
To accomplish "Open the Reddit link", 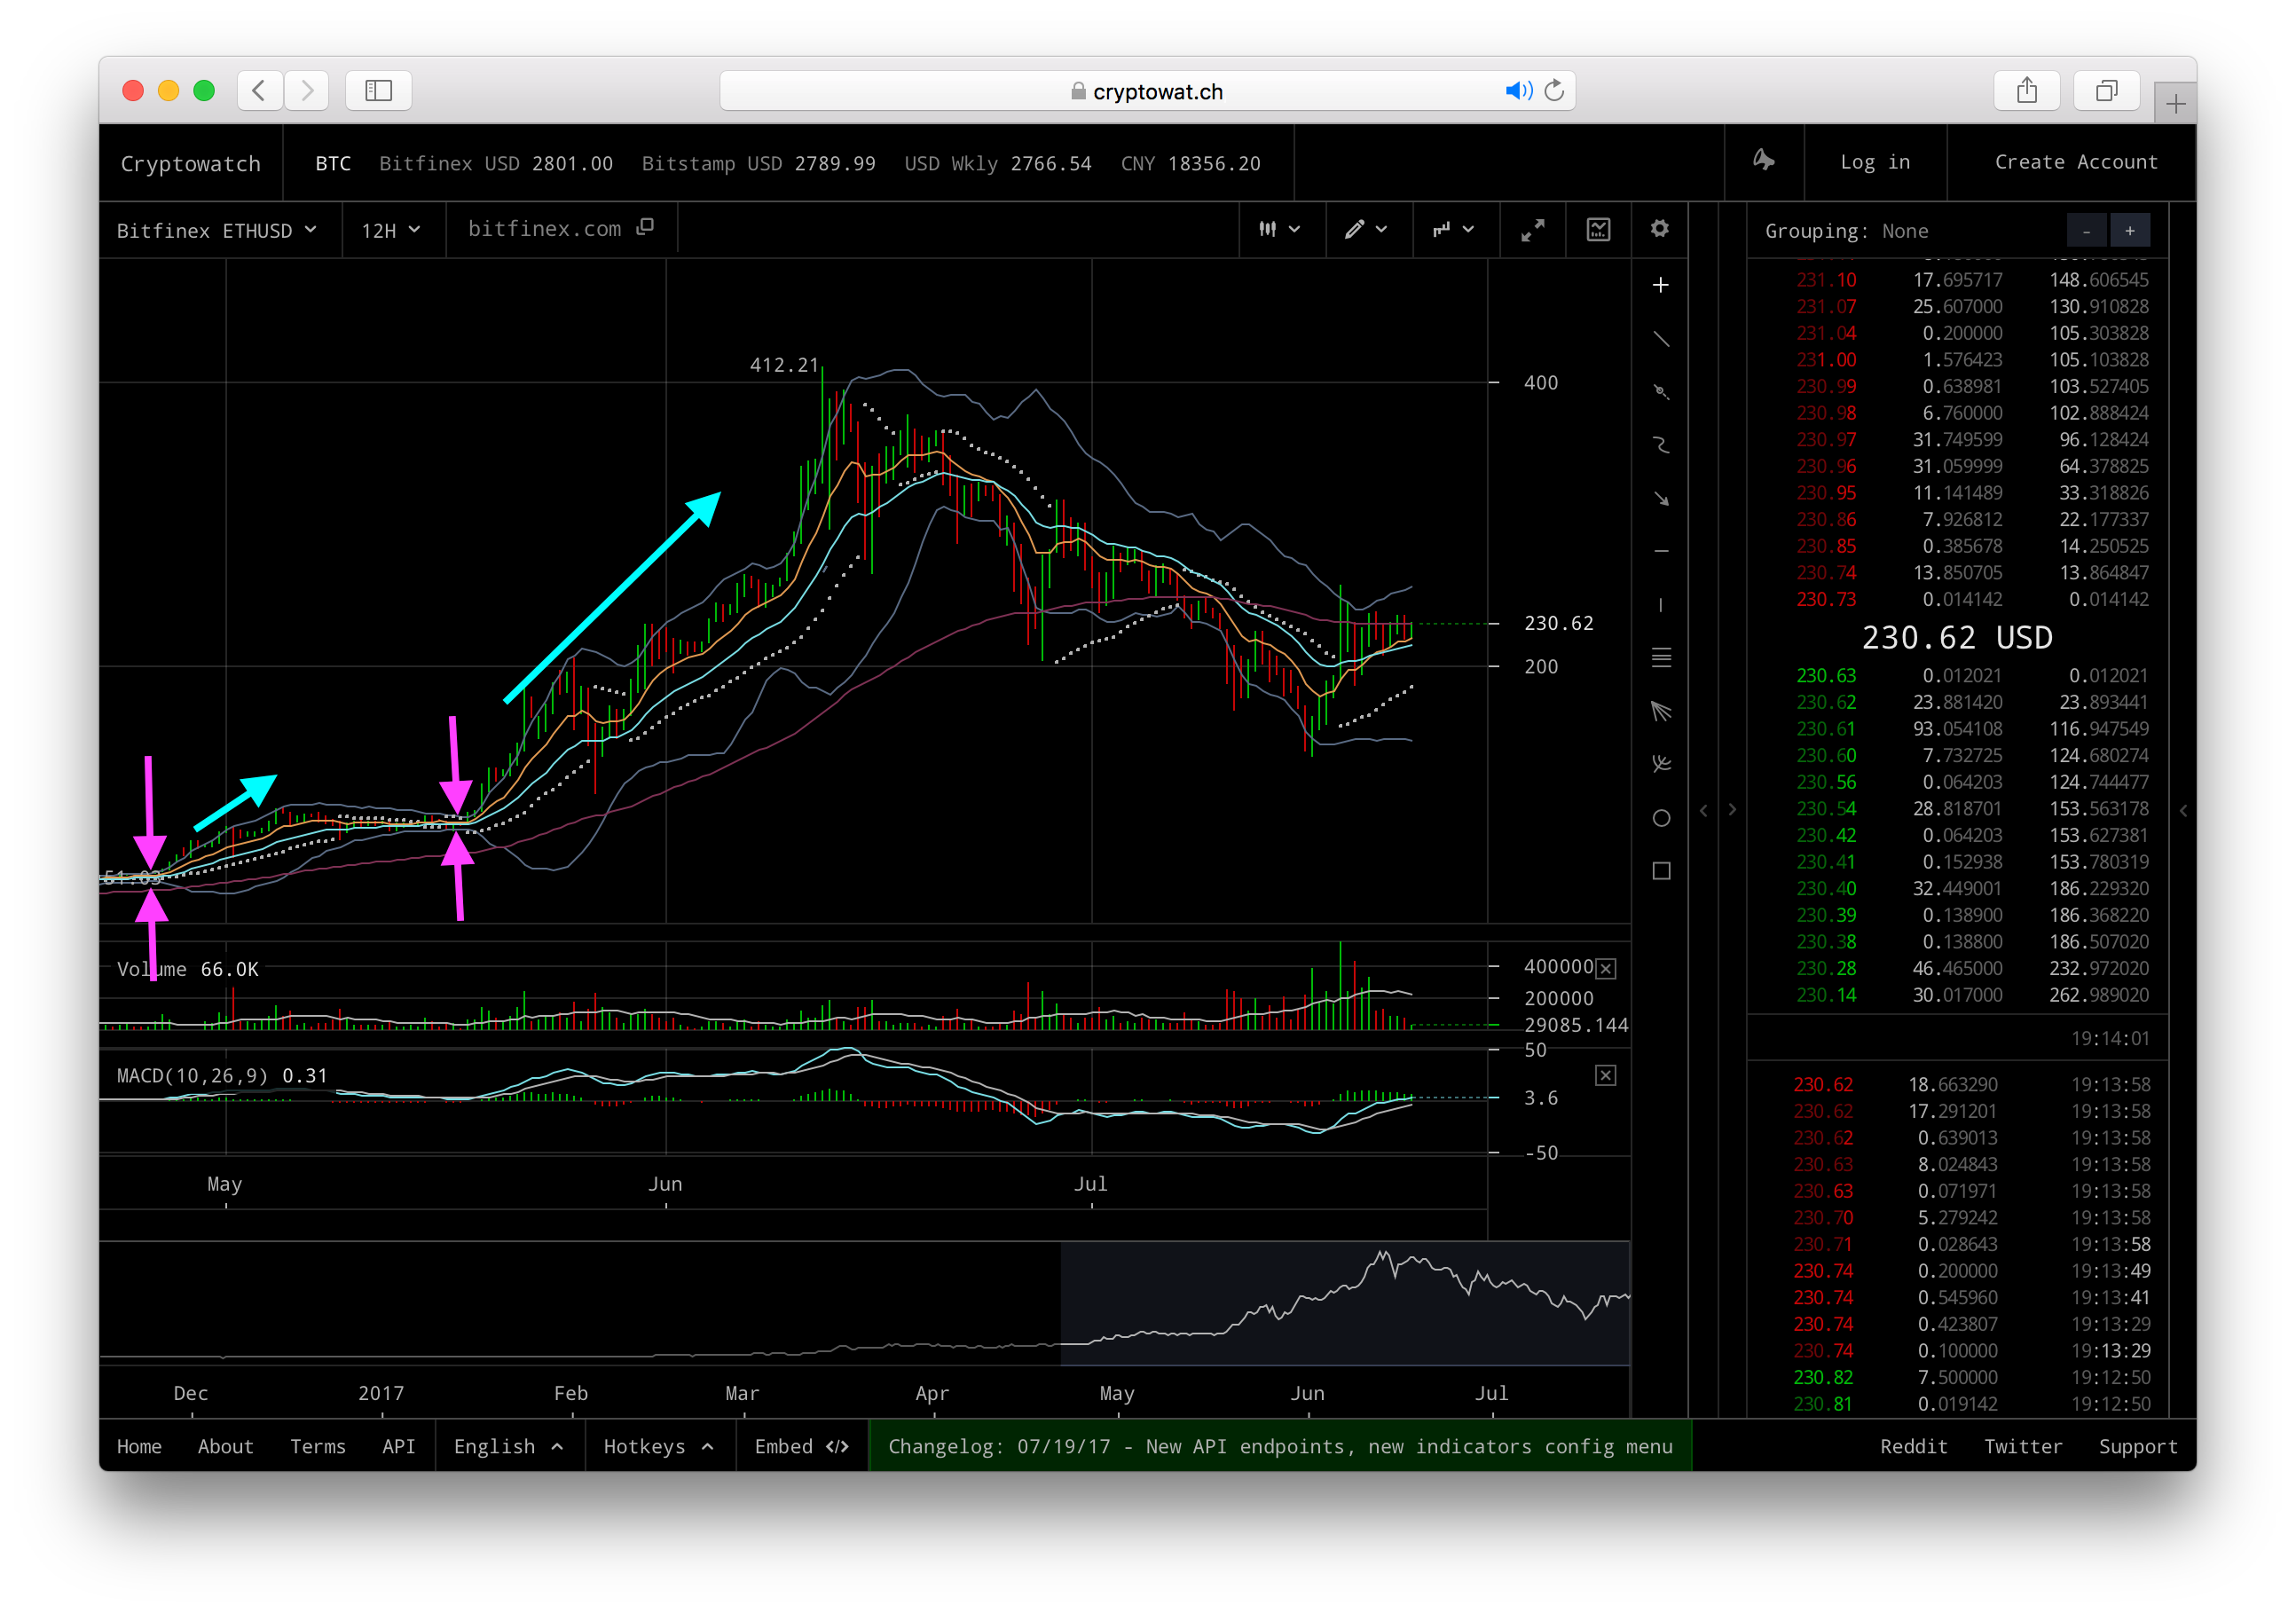I will point(1913,1447).
